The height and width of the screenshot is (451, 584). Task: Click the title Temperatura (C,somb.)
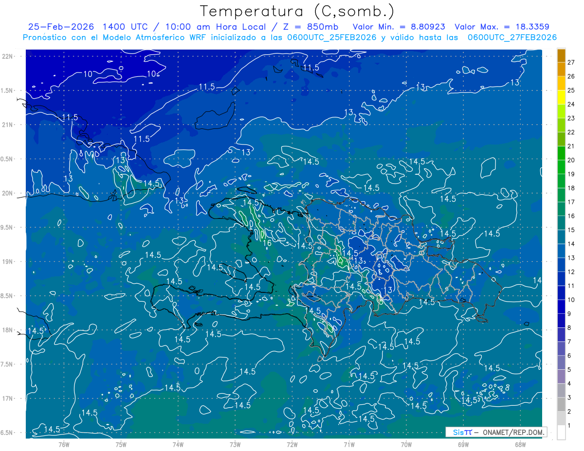(x=297, y=11)
